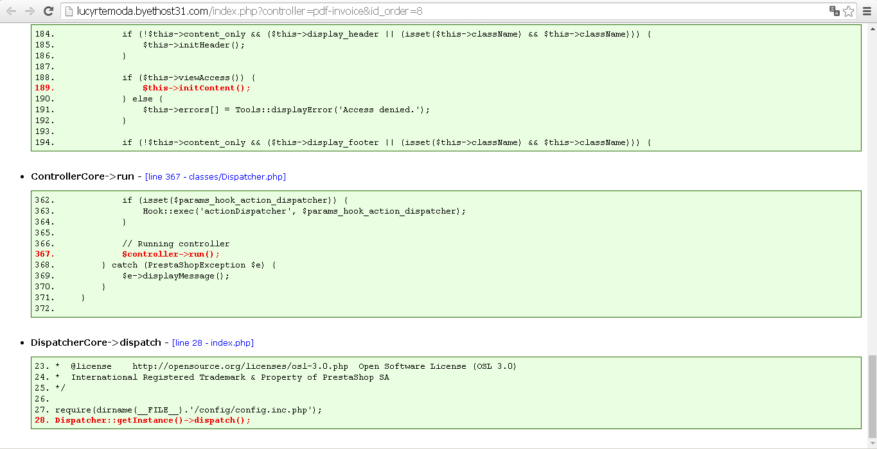Click line 188 if $this->viewAccess()
This screenshot has width=877, height=449.
pos(189,78)
